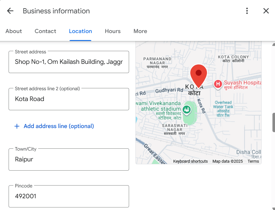Go back using the arrow icon
Screen dimensions: 275x210
(x=10, y=11)
